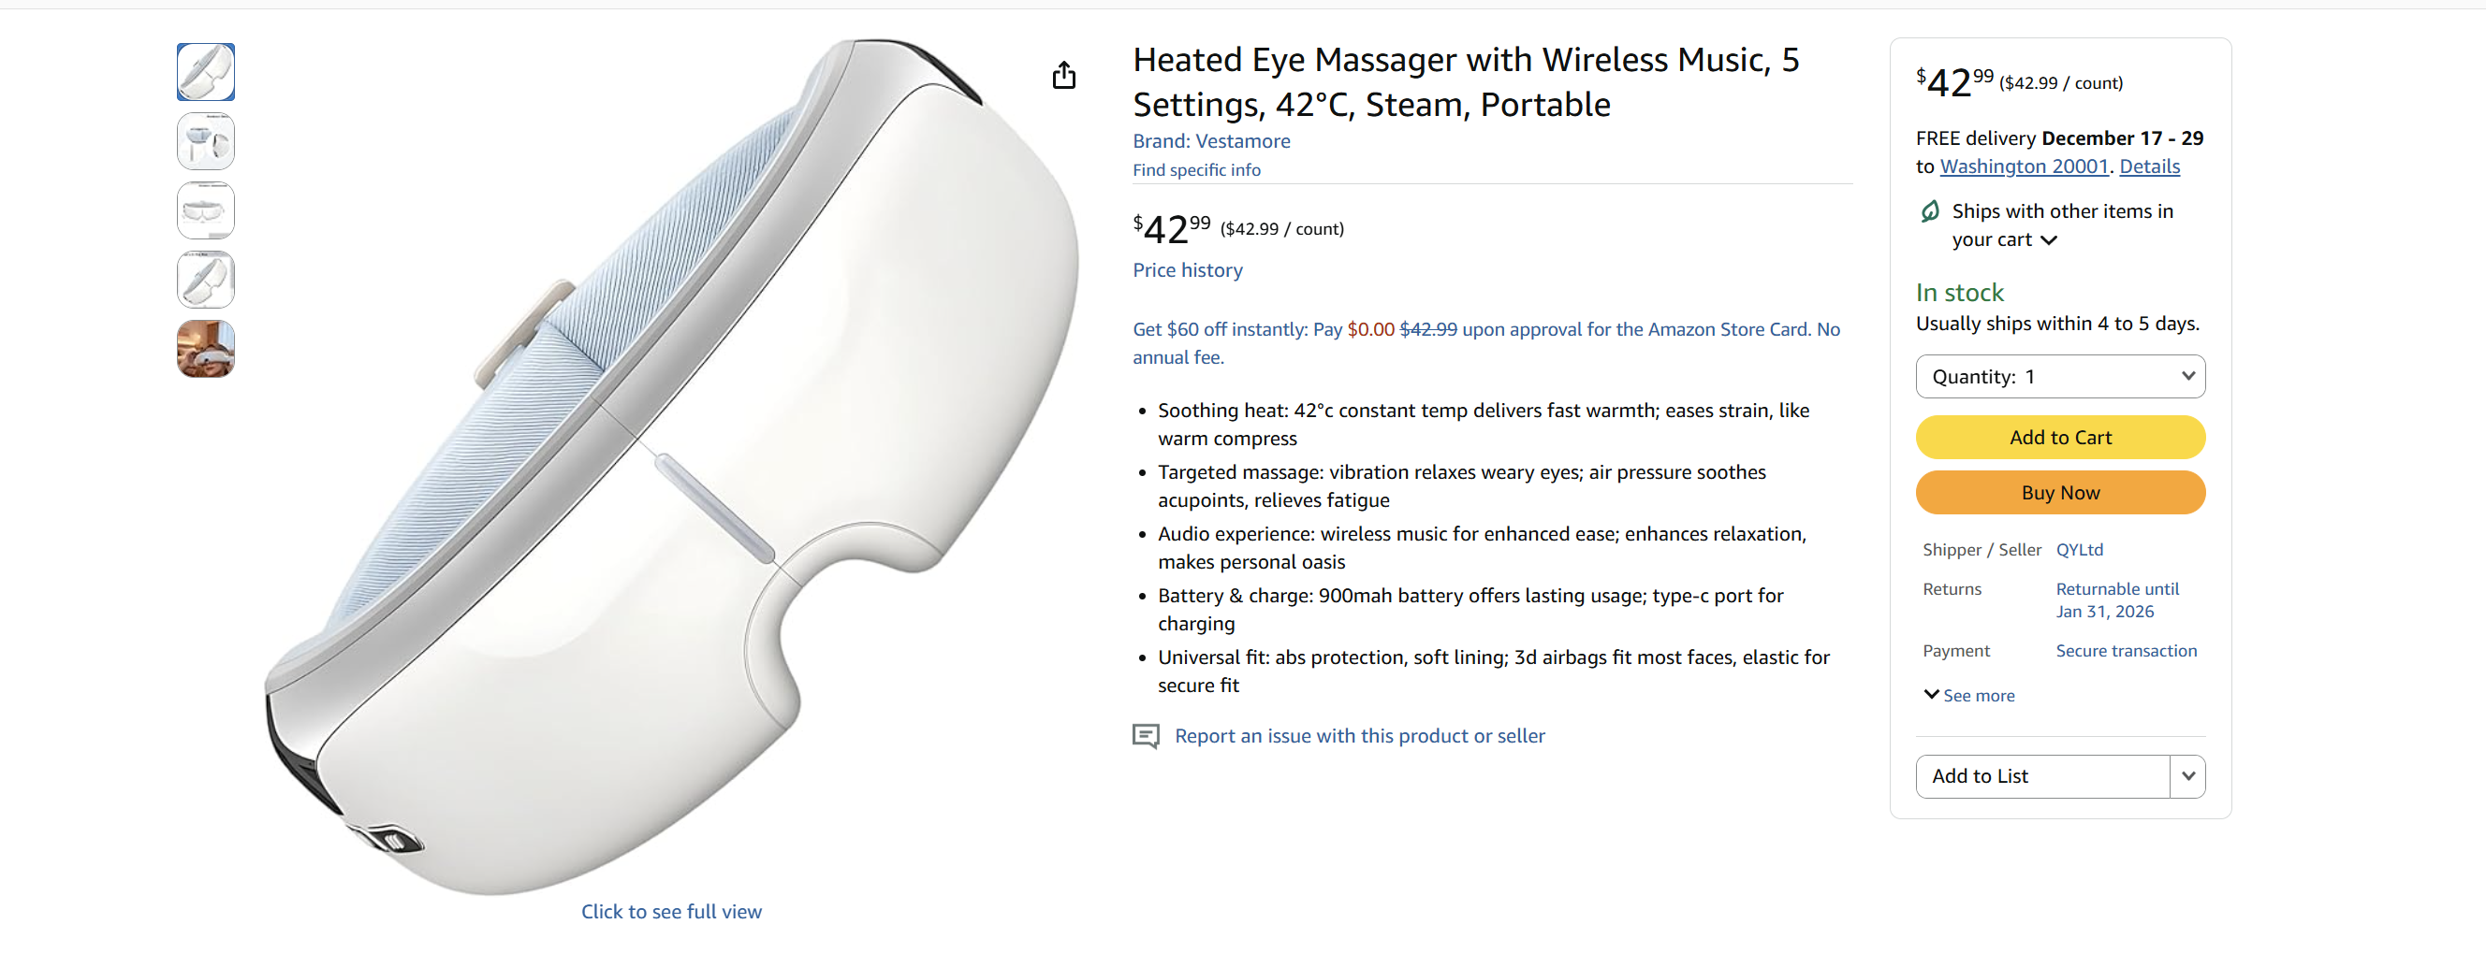2486x953 pixels.
Task: Click the report issue speech bubble icon
Action: 1145,736
